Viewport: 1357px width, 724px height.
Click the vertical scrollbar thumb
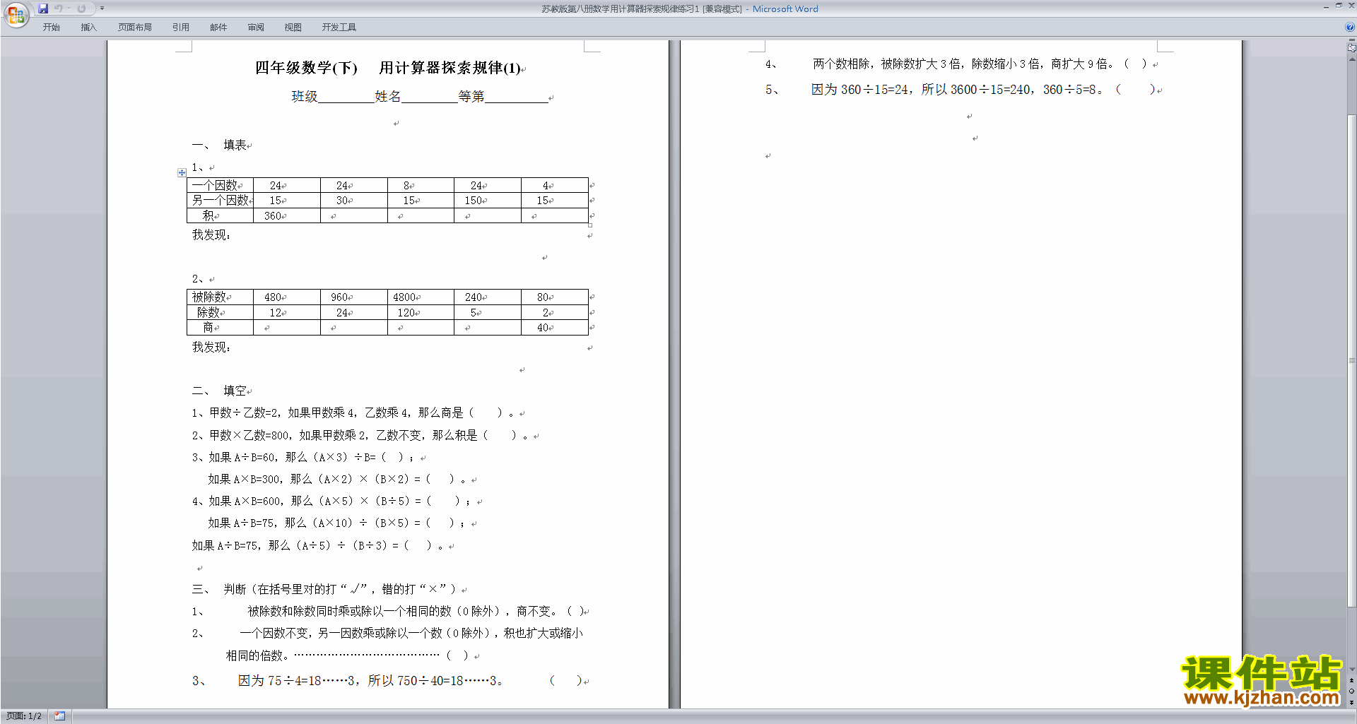click(x=1351, y=360)
